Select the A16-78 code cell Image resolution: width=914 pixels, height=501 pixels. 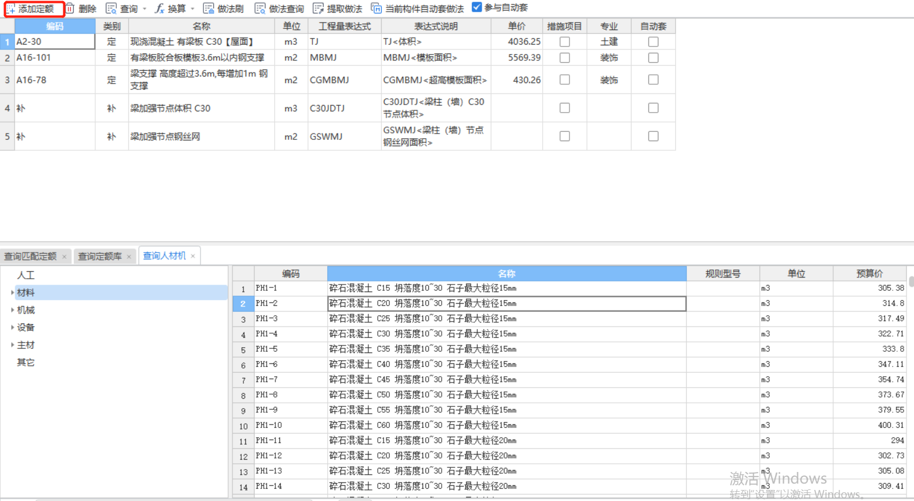point(55,80)
